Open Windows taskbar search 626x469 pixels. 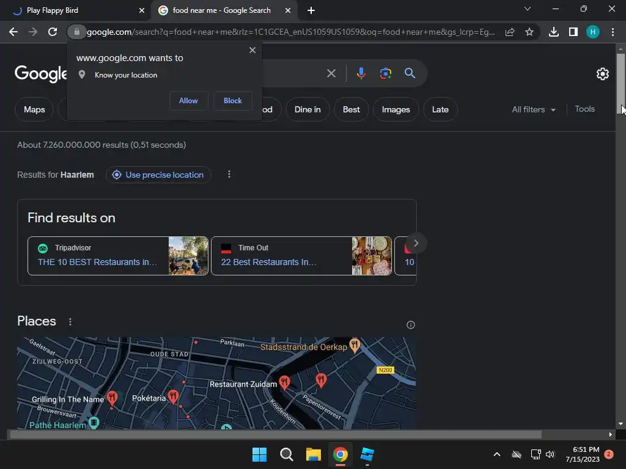coord(286,454)
